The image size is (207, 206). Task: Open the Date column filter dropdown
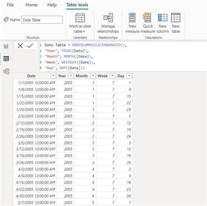coord(53,76)
